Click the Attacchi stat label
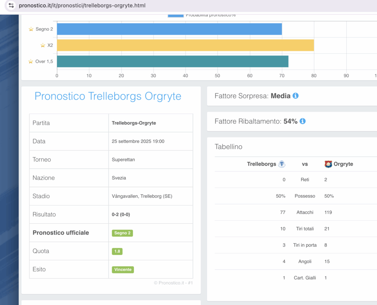 click(305, 212)
